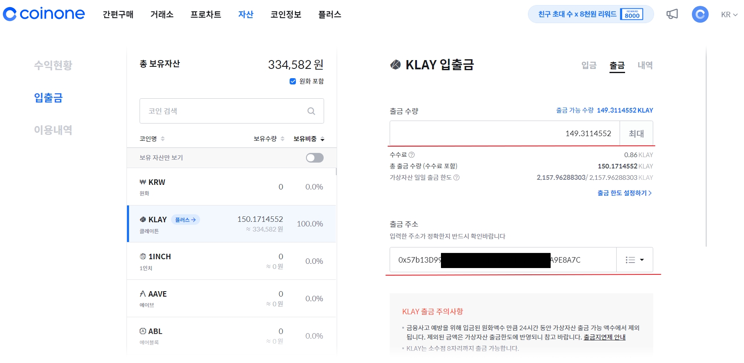Click the search magnifier in the coin search box

[311, 111]
